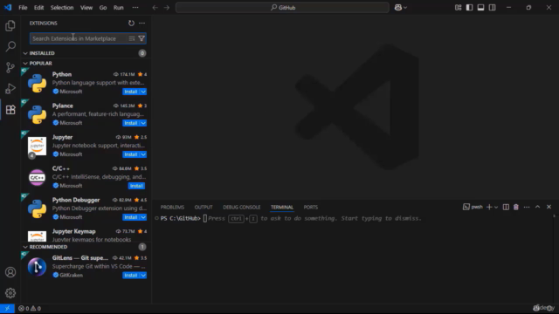The height and width of the screenshot is (314, 559).
Task: Go back using navigation arrow
Action: (x=155, y=8)
